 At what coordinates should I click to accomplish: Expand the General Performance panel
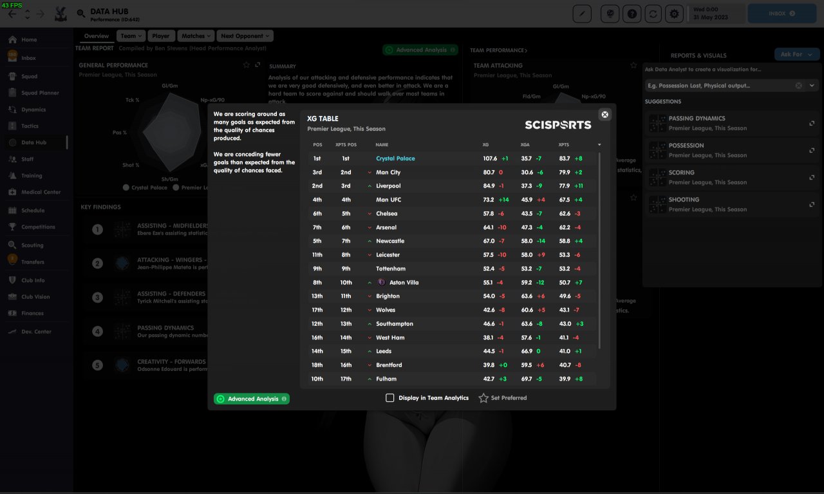(x=258, y=65)
